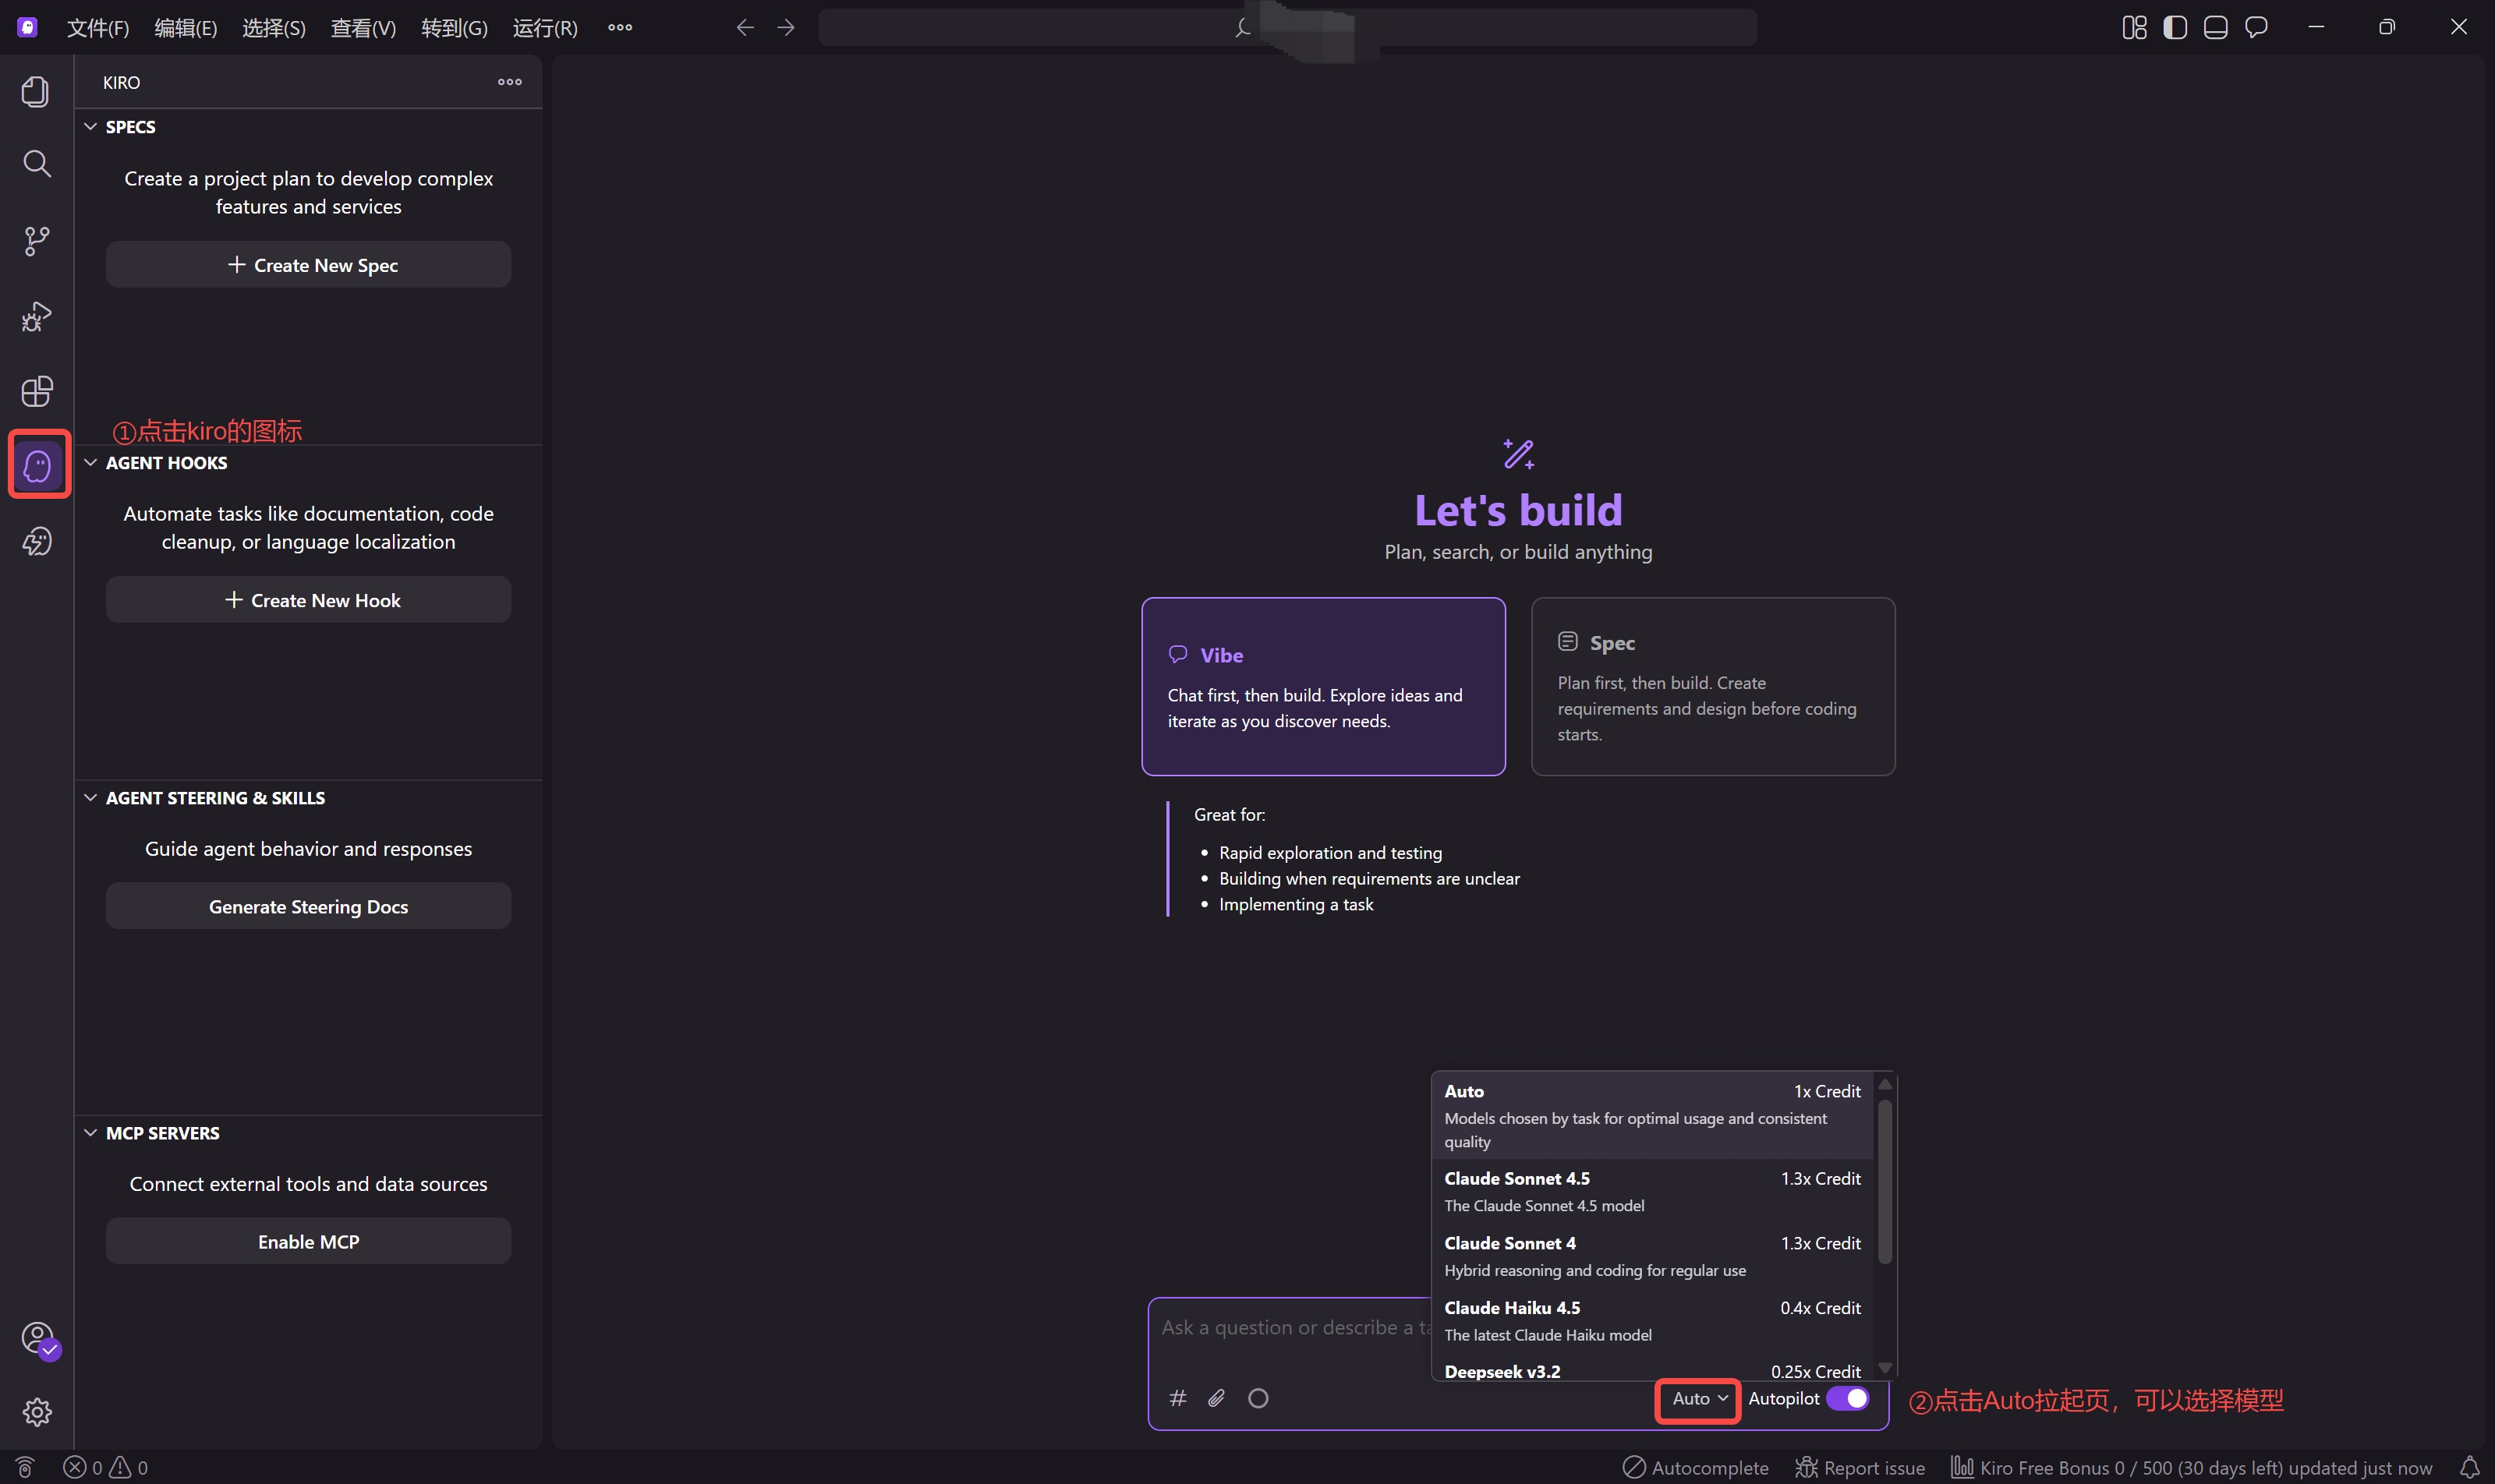2495x1484 pixels.
Task: Open the Explorer files icon in sidebar
Action: point(36,91)
